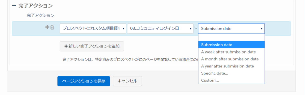Save with ページアクションを保存 button

(x=84, y=81)
